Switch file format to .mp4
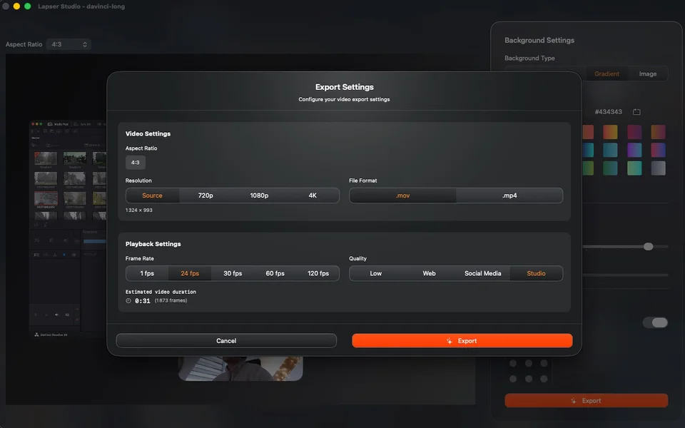 click(509, 195)
